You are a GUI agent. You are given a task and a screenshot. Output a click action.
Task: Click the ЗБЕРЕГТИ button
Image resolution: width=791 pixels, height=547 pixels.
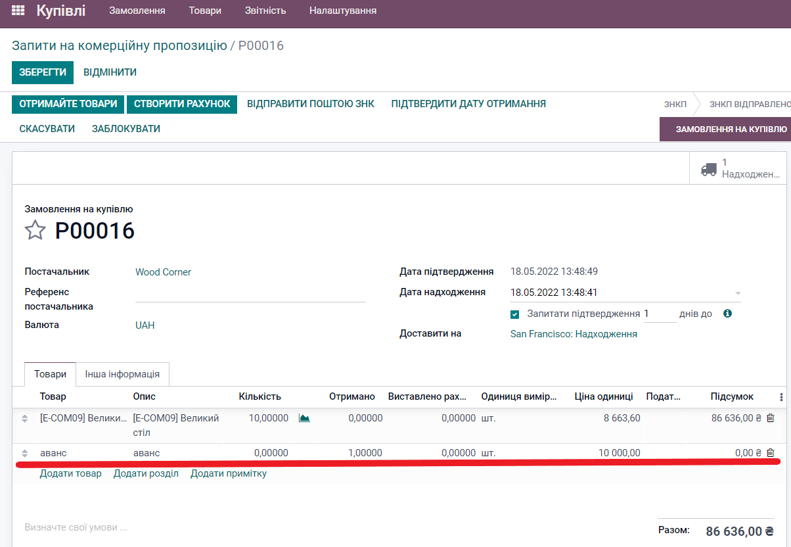point(42,72)
